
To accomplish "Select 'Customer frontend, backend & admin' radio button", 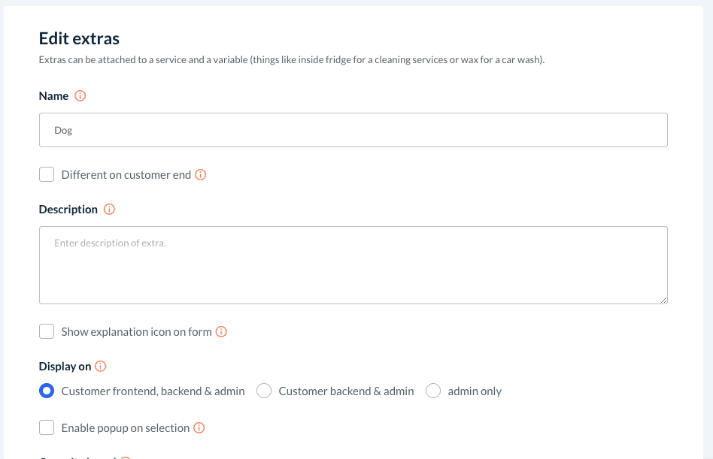I will point(47,391).
